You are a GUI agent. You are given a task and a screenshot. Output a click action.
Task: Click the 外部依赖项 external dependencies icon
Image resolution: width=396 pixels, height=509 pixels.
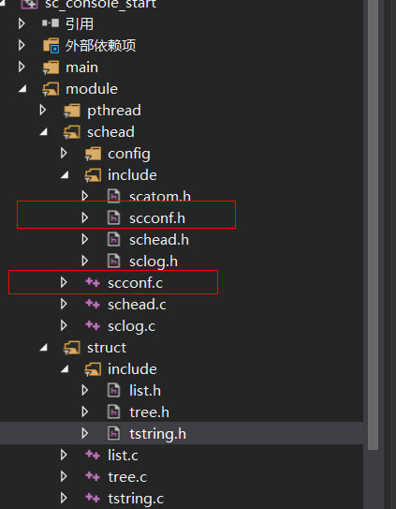pyautogui.click(x=51, y=45)
